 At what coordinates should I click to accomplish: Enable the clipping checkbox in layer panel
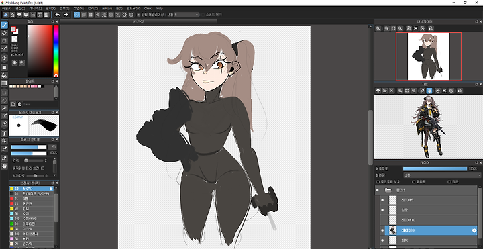414,182
